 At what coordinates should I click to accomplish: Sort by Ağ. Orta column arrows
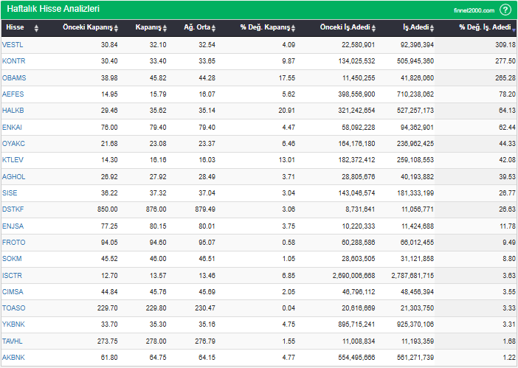[x=214, y=28]
